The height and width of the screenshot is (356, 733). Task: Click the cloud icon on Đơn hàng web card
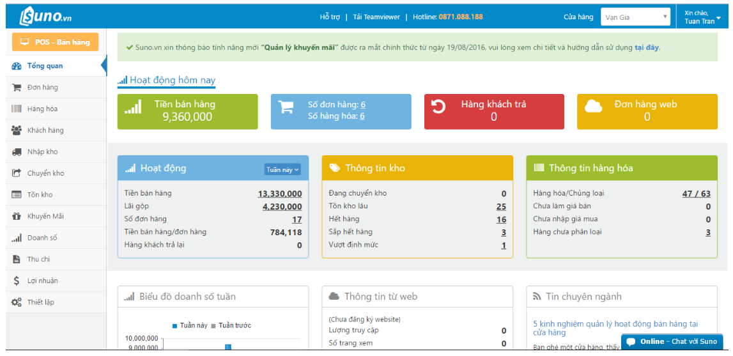tap(594, 106)
